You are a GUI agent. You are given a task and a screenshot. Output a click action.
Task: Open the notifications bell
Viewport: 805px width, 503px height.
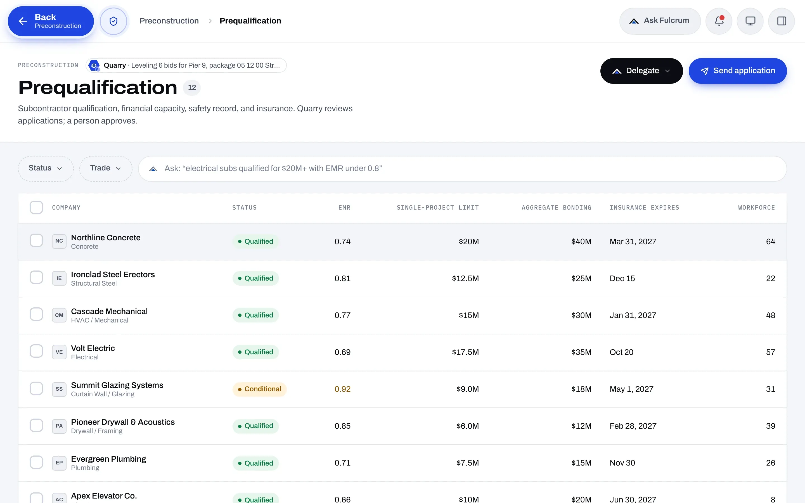719,21
